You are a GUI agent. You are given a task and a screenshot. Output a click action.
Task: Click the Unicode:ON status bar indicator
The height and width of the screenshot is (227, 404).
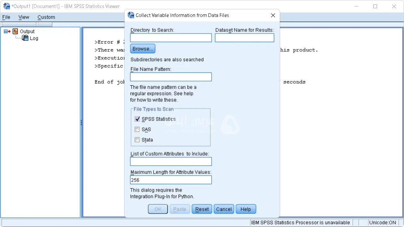(x=383, y=222)
